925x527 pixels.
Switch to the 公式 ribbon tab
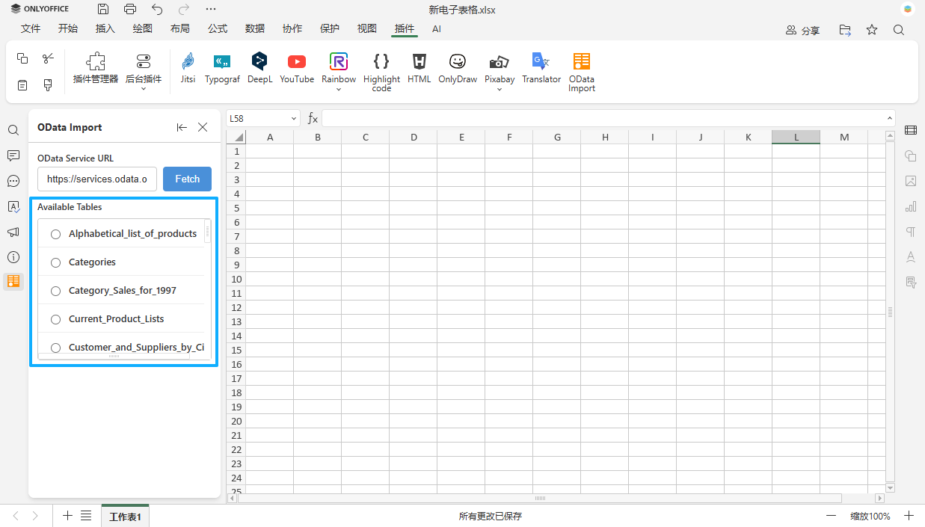[x=218, y=28]
